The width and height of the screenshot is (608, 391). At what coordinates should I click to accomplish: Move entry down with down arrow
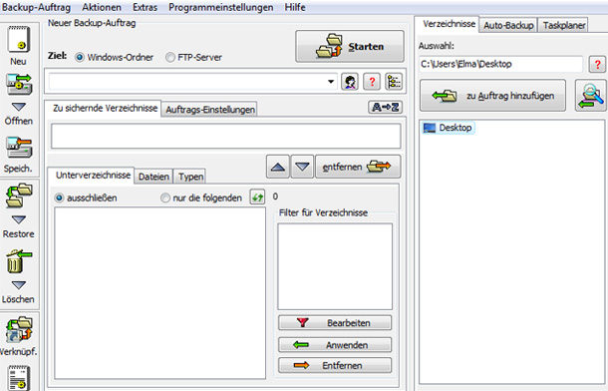[302, 167]
